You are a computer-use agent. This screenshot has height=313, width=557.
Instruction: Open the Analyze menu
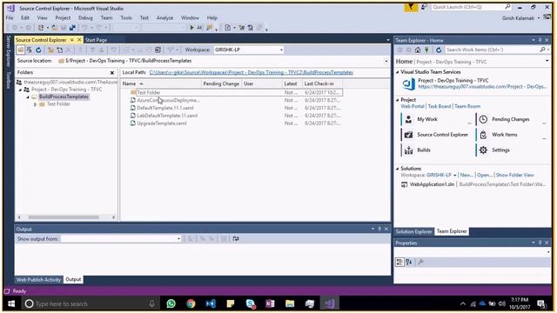[164, 17]
